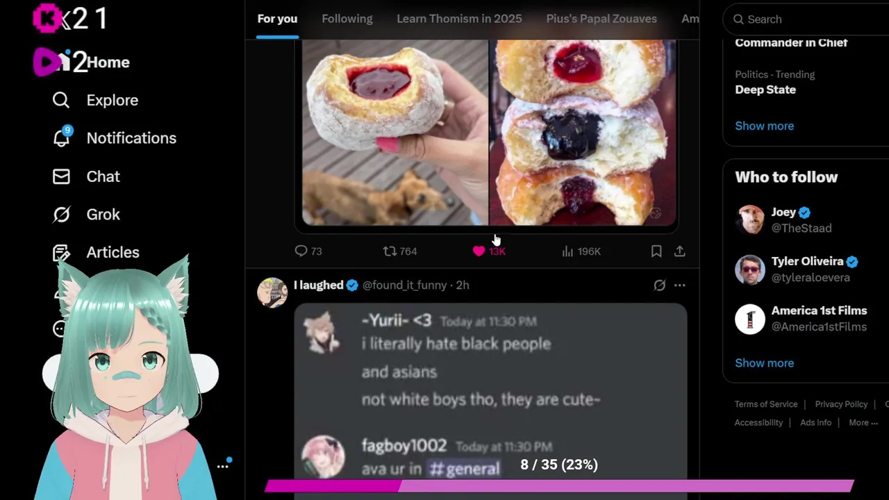This screenshot has width=889, height=500.
Task: Share the donut post
Action: 679,251
